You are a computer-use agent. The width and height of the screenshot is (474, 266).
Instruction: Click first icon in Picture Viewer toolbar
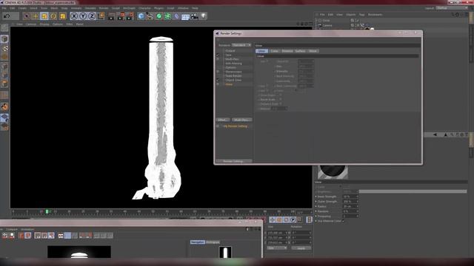(x=5, y=235)
